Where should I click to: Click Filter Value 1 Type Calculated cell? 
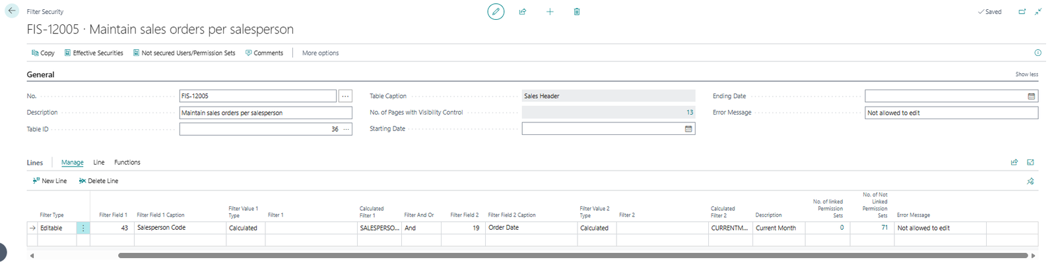[246, 228]
